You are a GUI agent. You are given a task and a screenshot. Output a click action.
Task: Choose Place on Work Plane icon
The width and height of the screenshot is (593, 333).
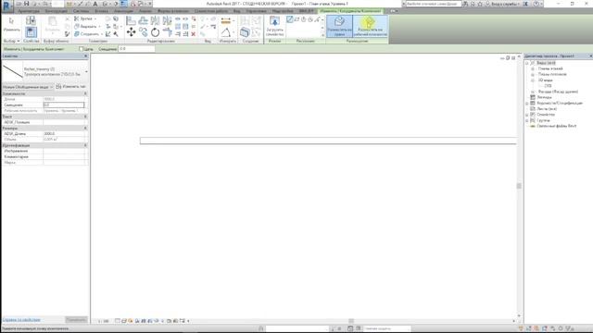pyautogui.click(x=371, y=26)
